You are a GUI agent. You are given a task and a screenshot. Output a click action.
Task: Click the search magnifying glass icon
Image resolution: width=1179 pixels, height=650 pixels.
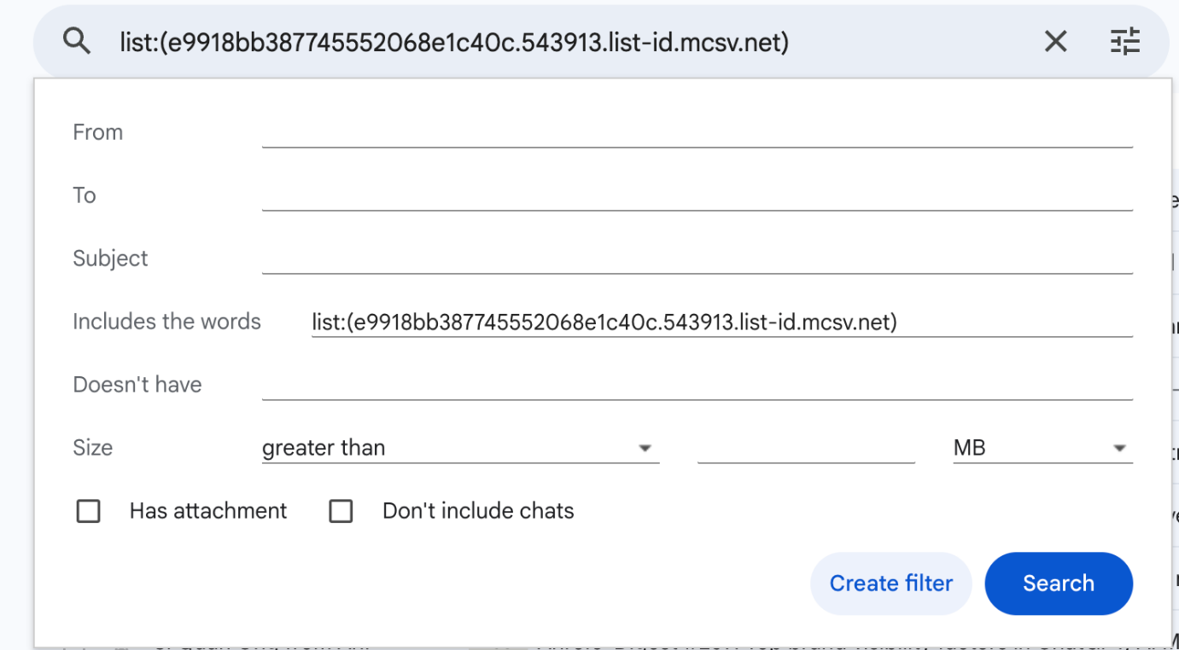coord(77,40)
